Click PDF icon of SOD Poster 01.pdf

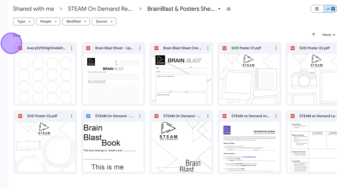(x=224, y=48)
